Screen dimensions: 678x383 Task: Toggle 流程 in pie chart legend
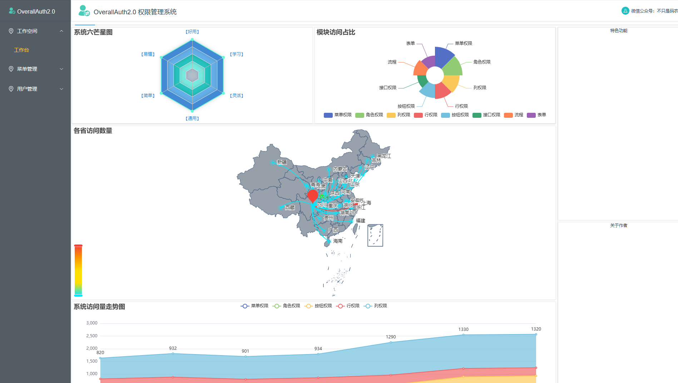pos(513,115)
